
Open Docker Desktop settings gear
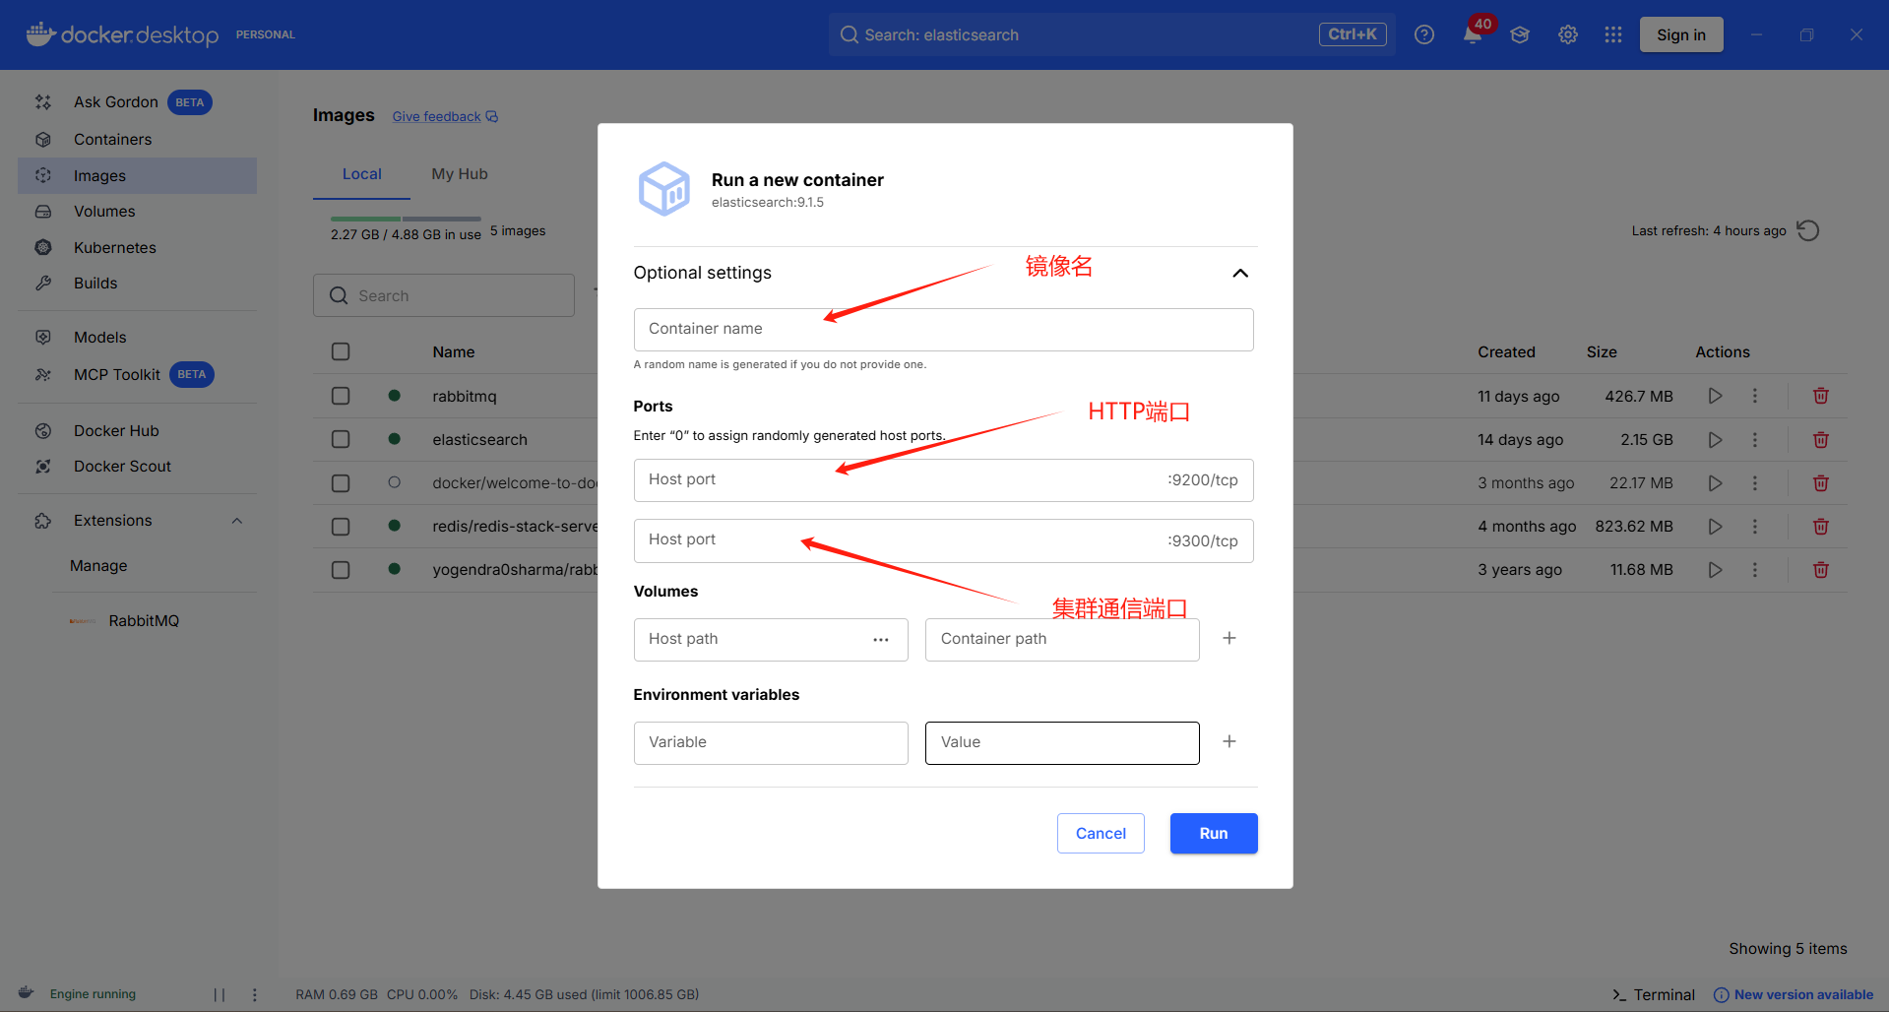pyautogui.click(x=1567, y=34)
